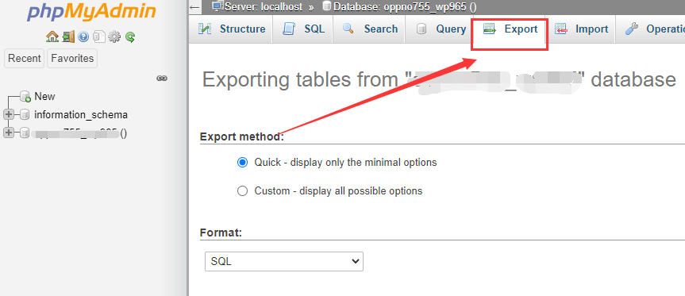Show Recent tables list

[25, 59]
